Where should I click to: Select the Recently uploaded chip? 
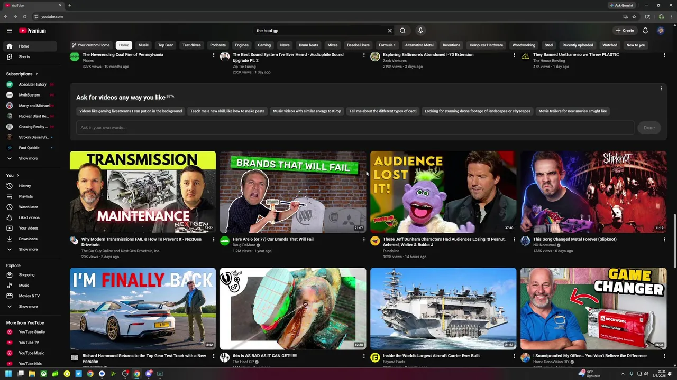[578, 45]
